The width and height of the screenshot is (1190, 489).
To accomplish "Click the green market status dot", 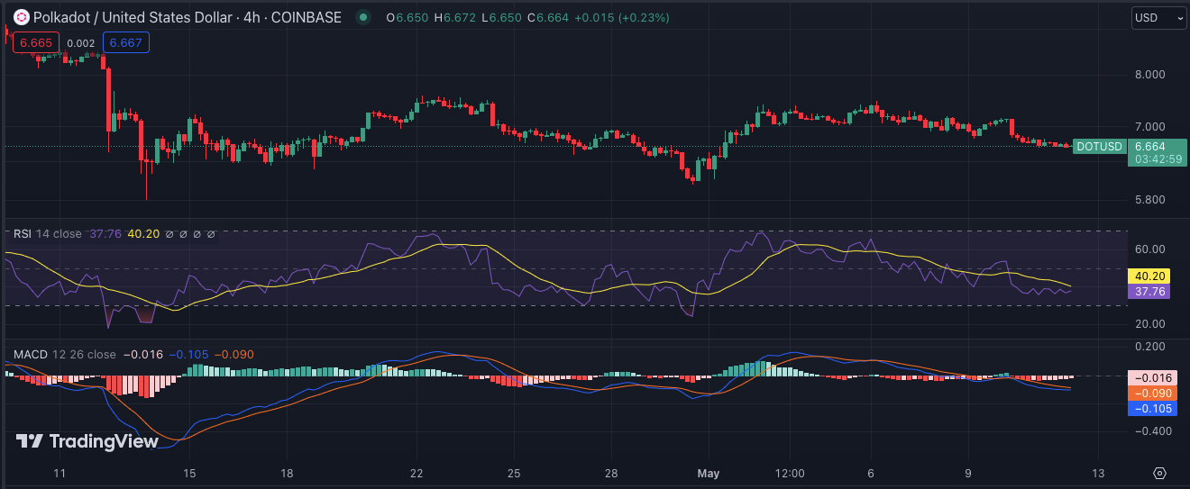I will (362, 17).
